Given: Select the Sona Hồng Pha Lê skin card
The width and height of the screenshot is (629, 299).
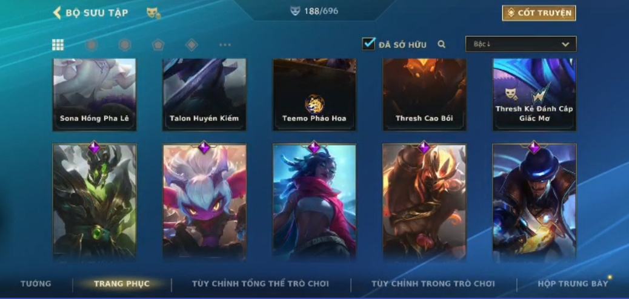Looking at the screenshot, I should [95, 94].
